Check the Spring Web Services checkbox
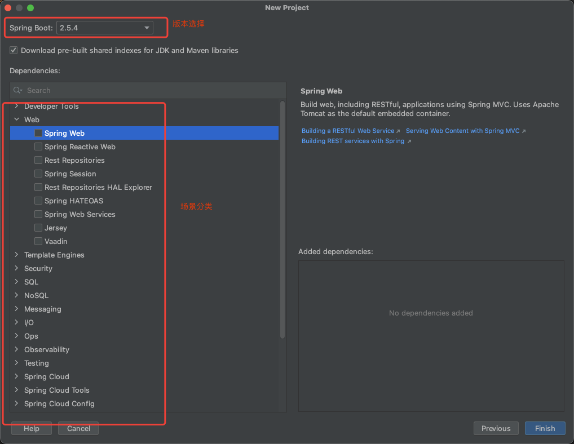Image resolution: width=574 pixels, height=444 pixels. [x=38, y=214]
